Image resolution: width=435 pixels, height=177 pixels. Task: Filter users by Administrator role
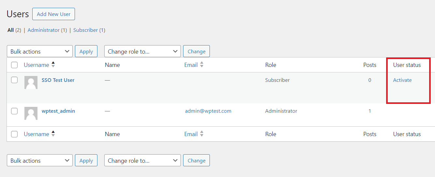pyautogui.click(x=44, y=30)
